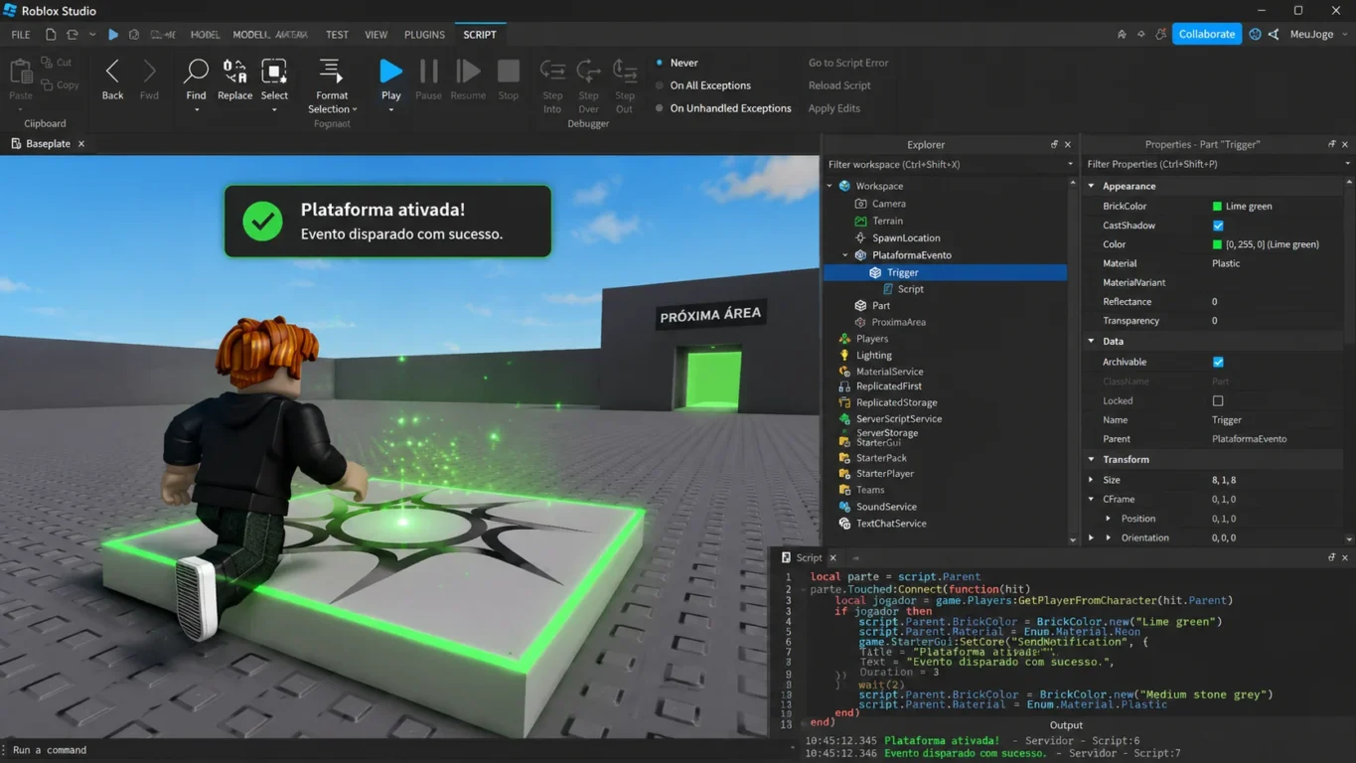
Task: Click the Step Over debugger icon
Action: 588,71
